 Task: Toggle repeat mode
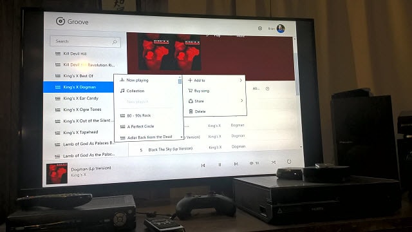pos(289,162)
